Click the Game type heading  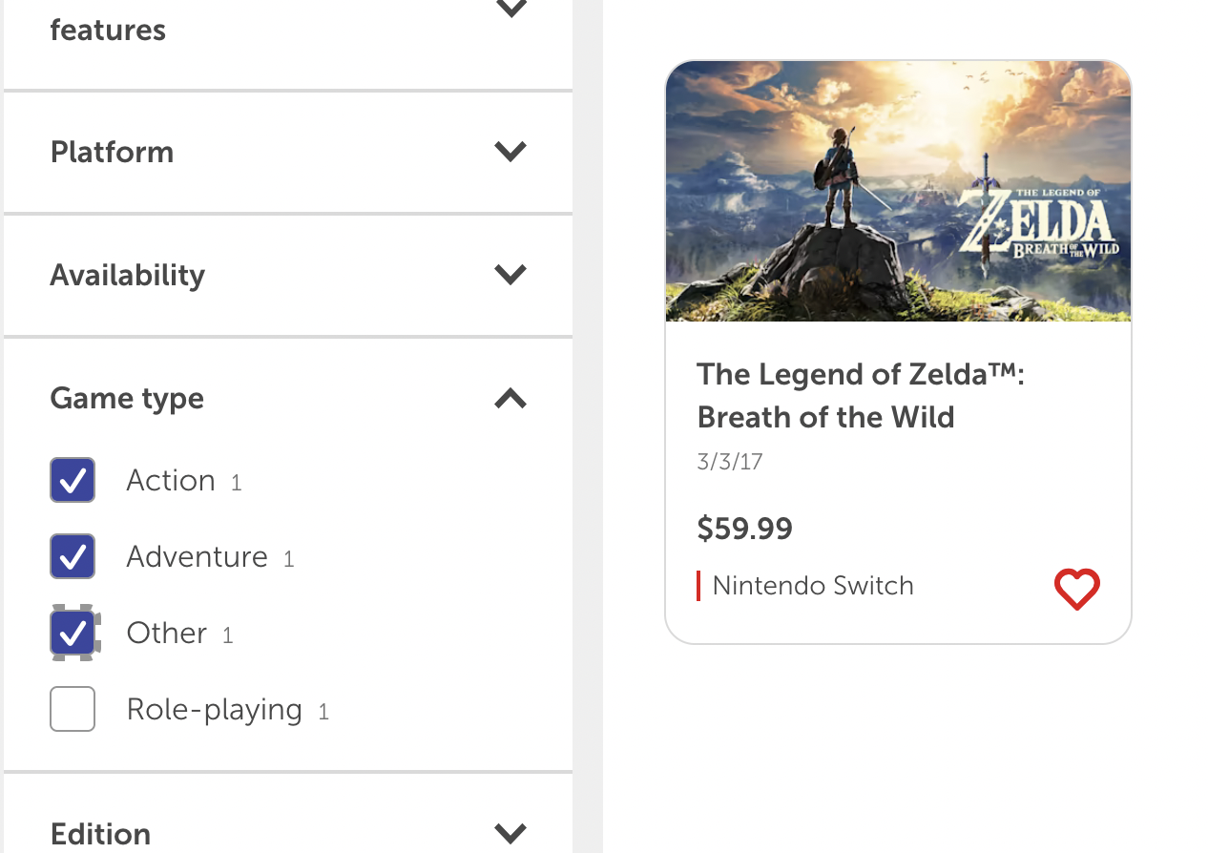(127, 398)
